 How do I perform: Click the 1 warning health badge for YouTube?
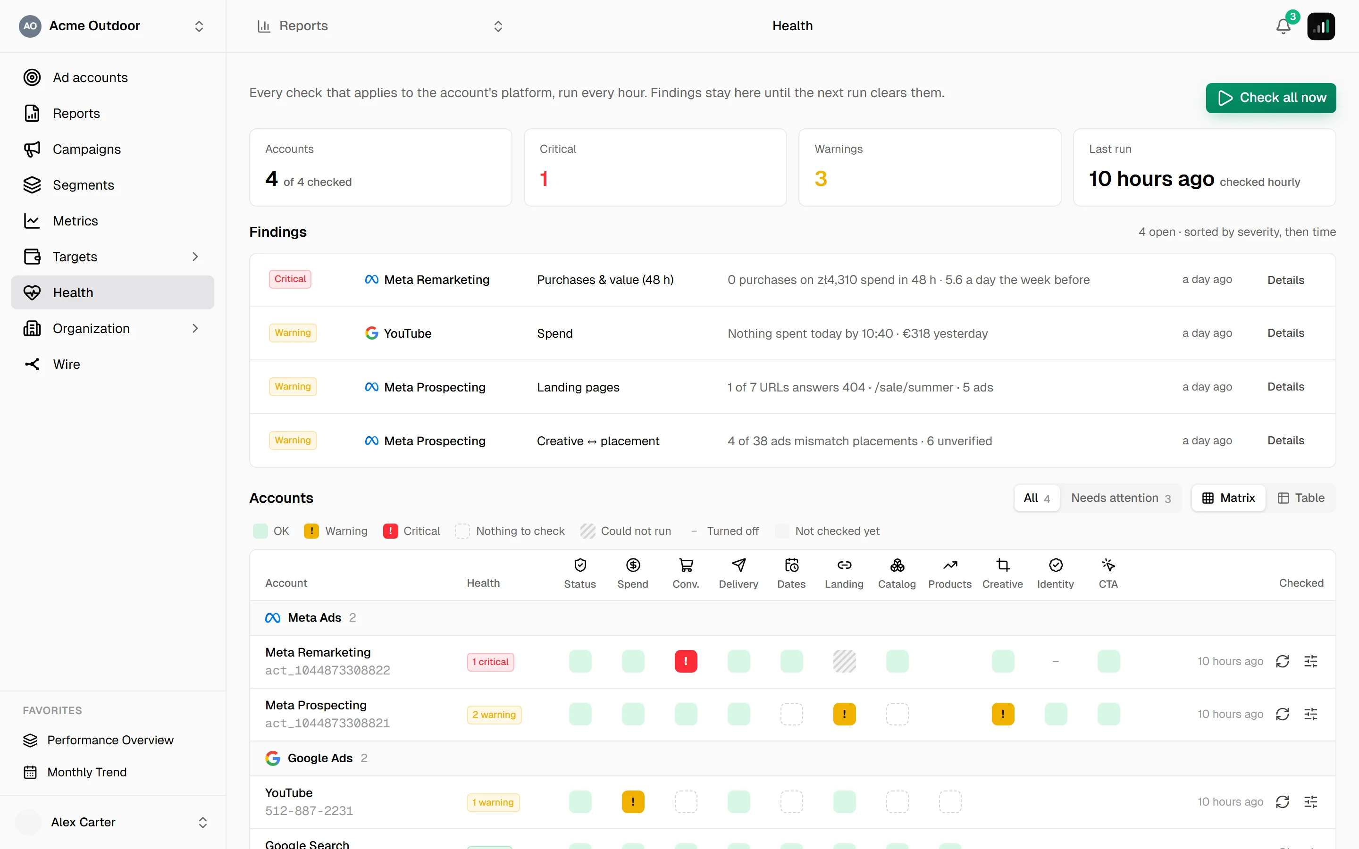coord(493,802)
